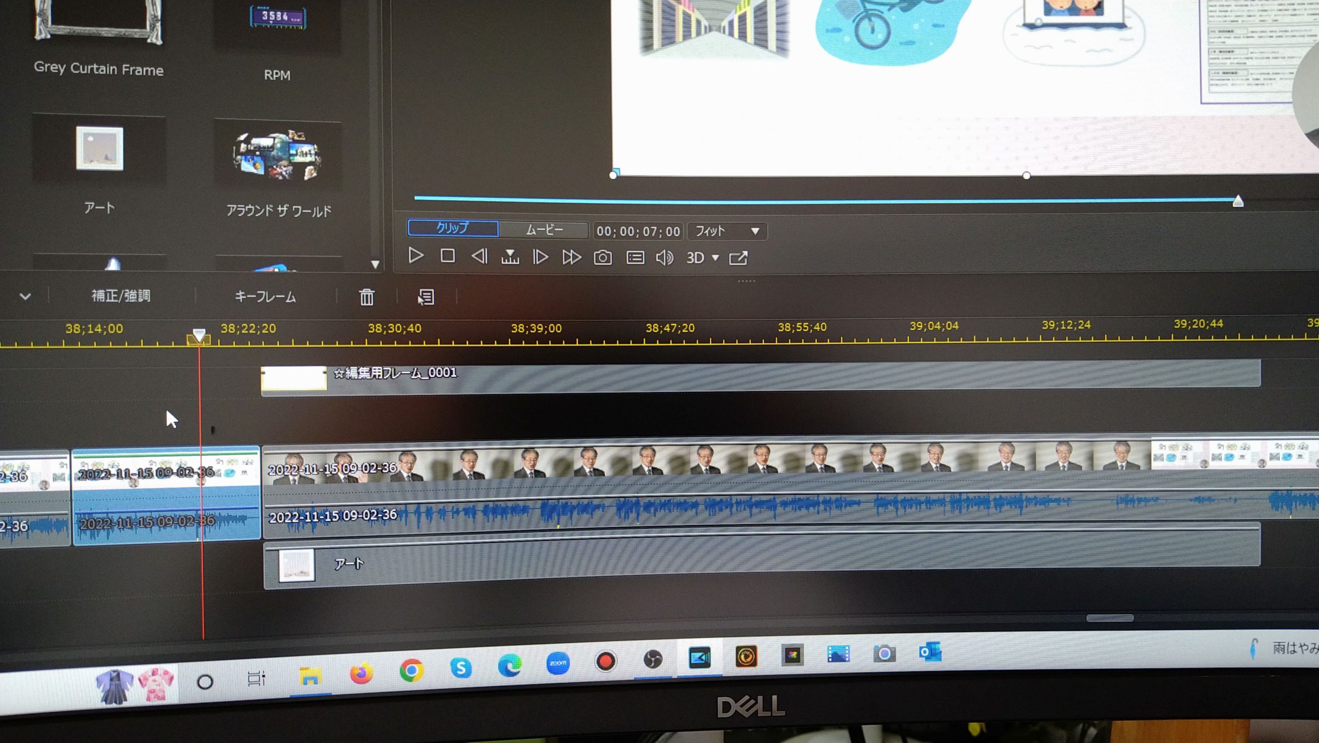Toggle the 3D preview mode

tap(695, 257)
